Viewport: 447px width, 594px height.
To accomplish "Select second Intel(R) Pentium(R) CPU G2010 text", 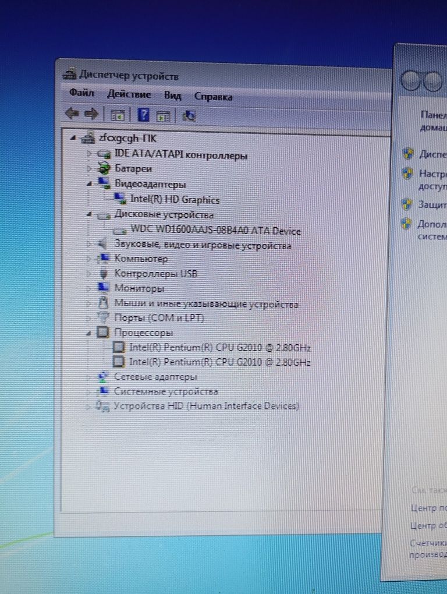I will [x=220, y=362].
